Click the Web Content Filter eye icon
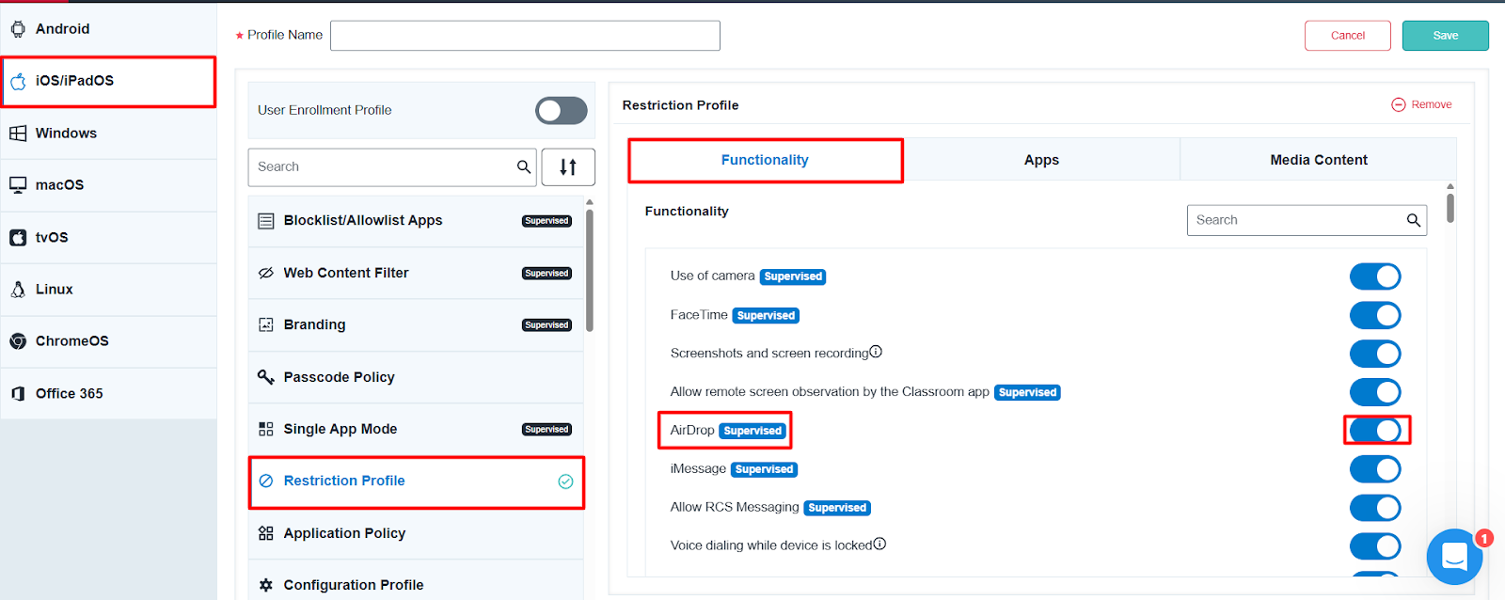 coord(266,273)
